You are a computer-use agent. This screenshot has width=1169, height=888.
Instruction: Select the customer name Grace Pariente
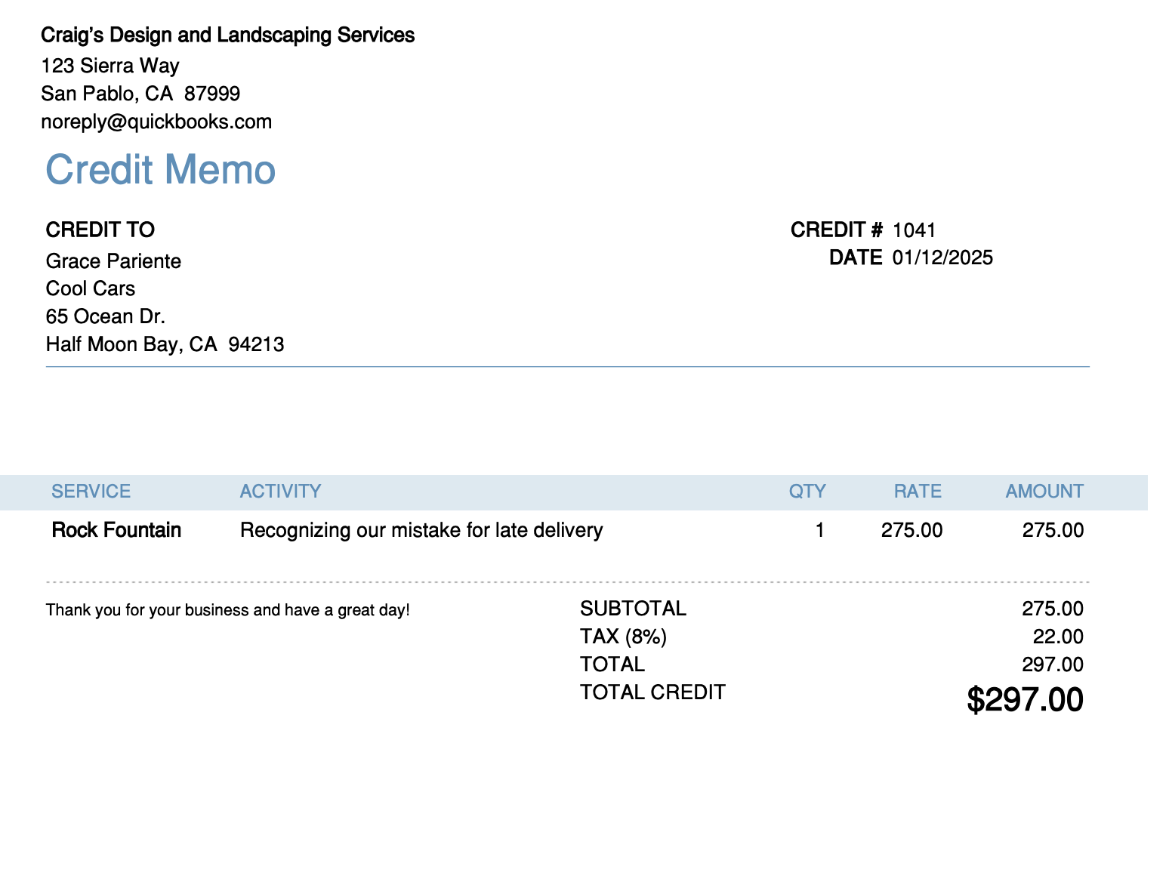[113, 261]
